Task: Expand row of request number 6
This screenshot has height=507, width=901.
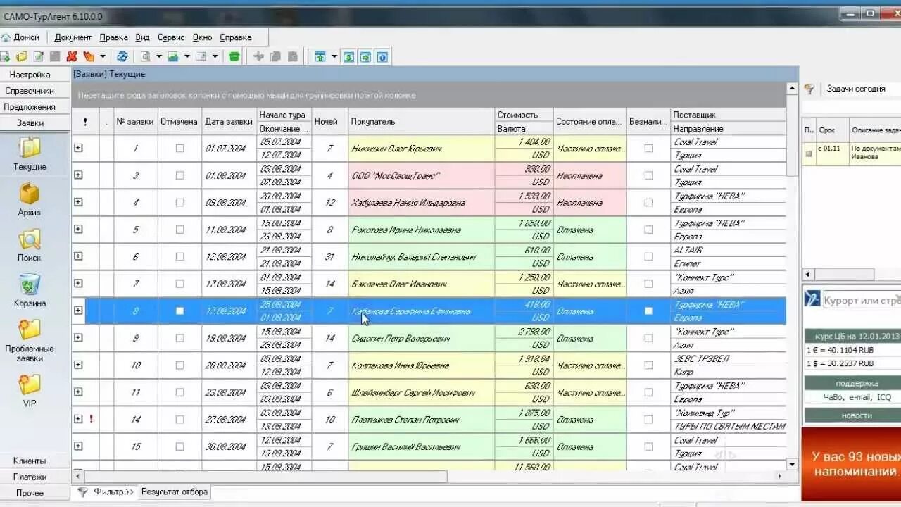Action: 78,256
